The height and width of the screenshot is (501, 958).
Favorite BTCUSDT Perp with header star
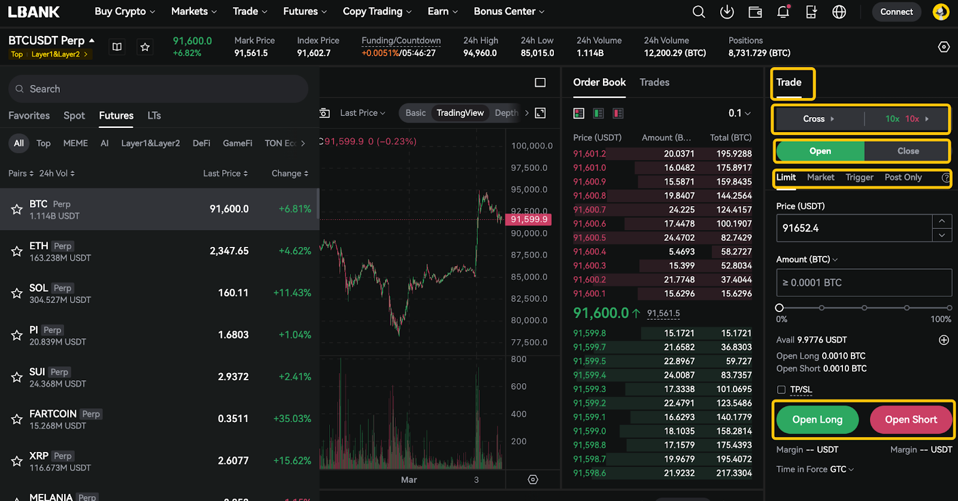pyautogui.click(x=145, y=47)
